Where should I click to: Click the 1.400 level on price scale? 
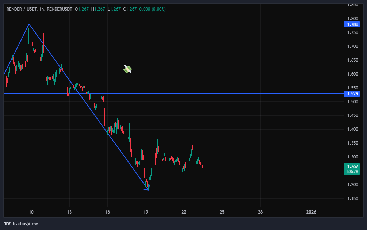tap(353, 129)
